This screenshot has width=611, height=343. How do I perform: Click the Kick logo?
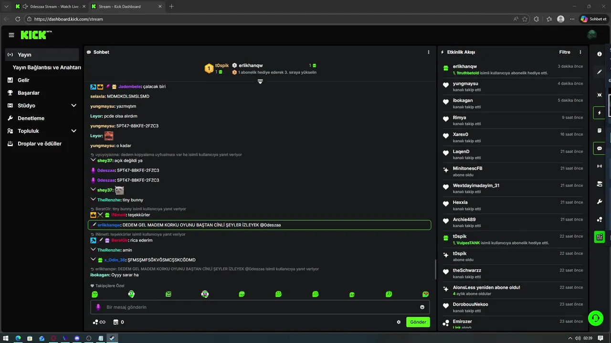[35, 35]
